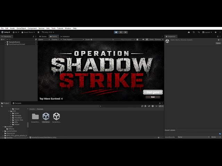Open the Unity VCS dropdown
The width and height of the screenshot is (222, 166).
pyautogui.click(x=48, y=32)
